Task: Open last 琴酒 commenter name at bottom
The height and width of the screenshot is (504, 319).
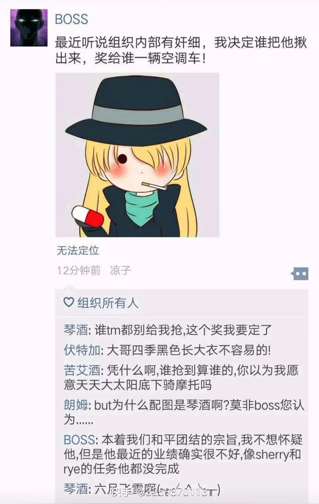Action: 76,489
